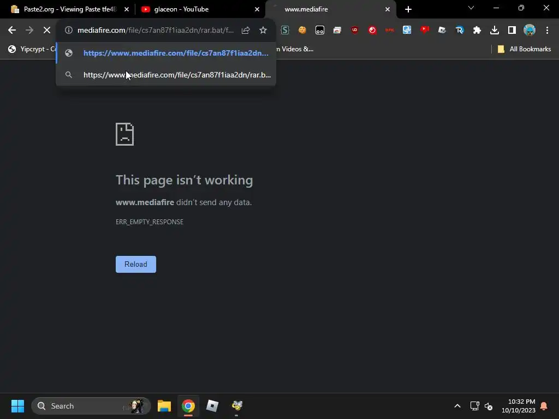Show hidden system tray icons
The width and height of the screenshot is (559, 419).
click(457, 406)
